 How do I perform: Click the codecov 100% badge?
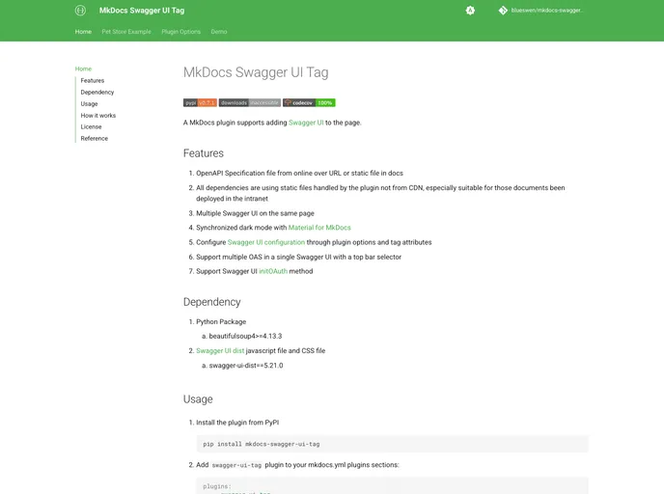[x=309, y=103]
